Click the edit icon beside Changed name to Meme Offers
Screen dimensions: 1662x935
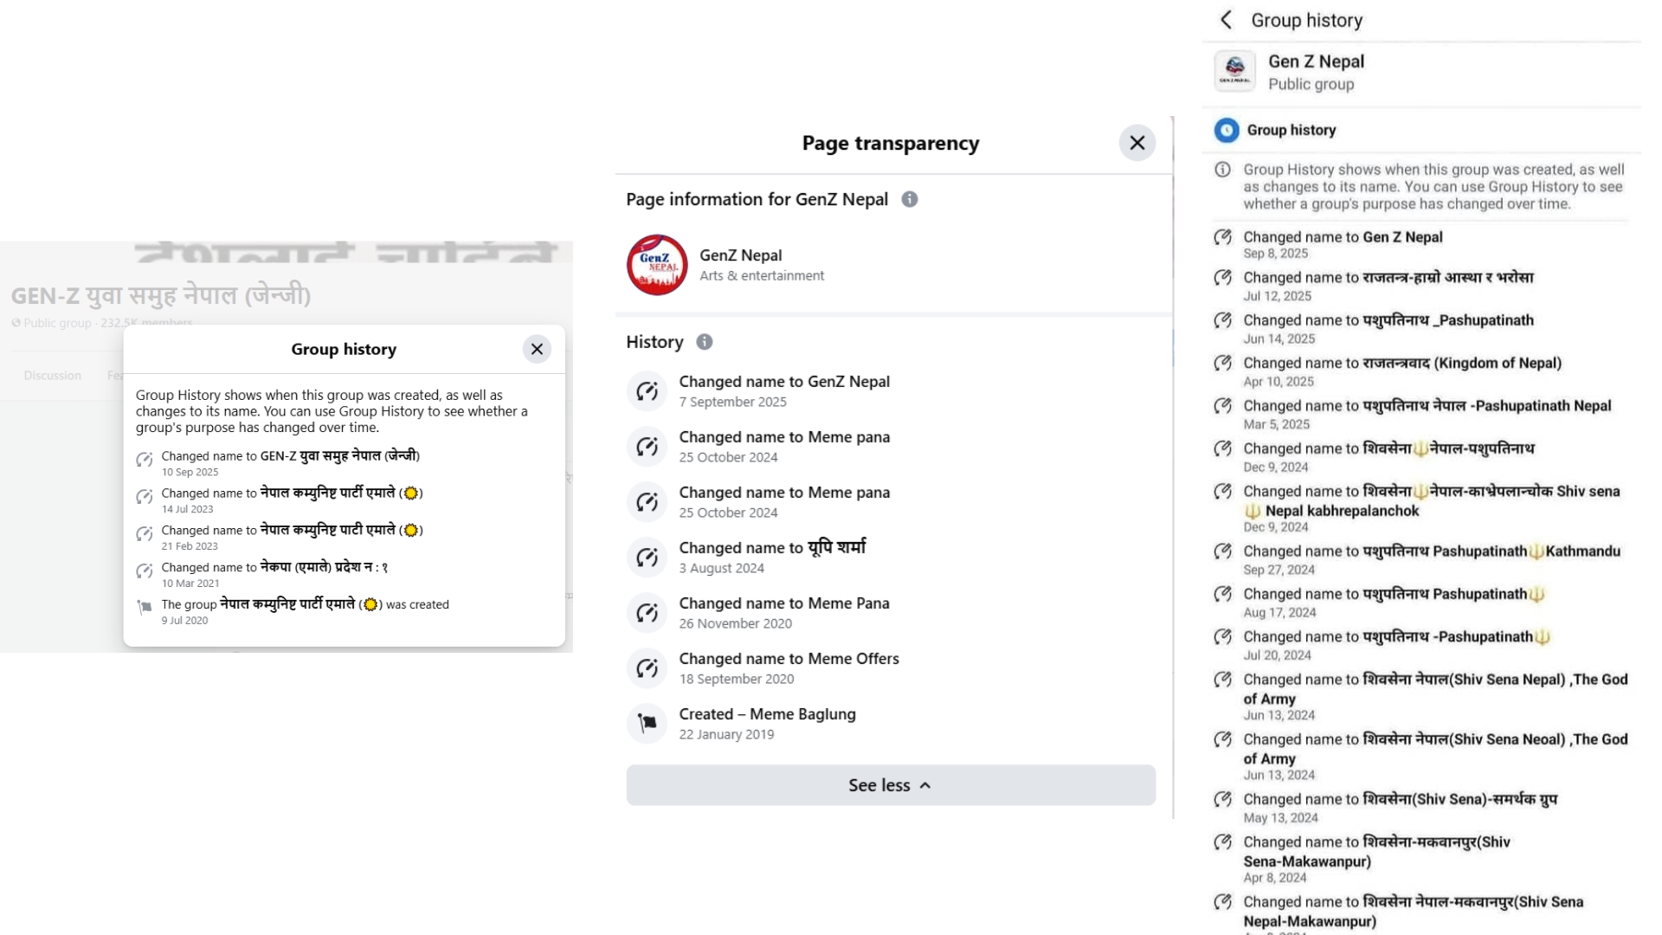[647, 668]
